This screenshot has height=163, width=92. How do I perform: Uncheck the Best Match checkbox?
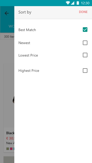(85, 30)
